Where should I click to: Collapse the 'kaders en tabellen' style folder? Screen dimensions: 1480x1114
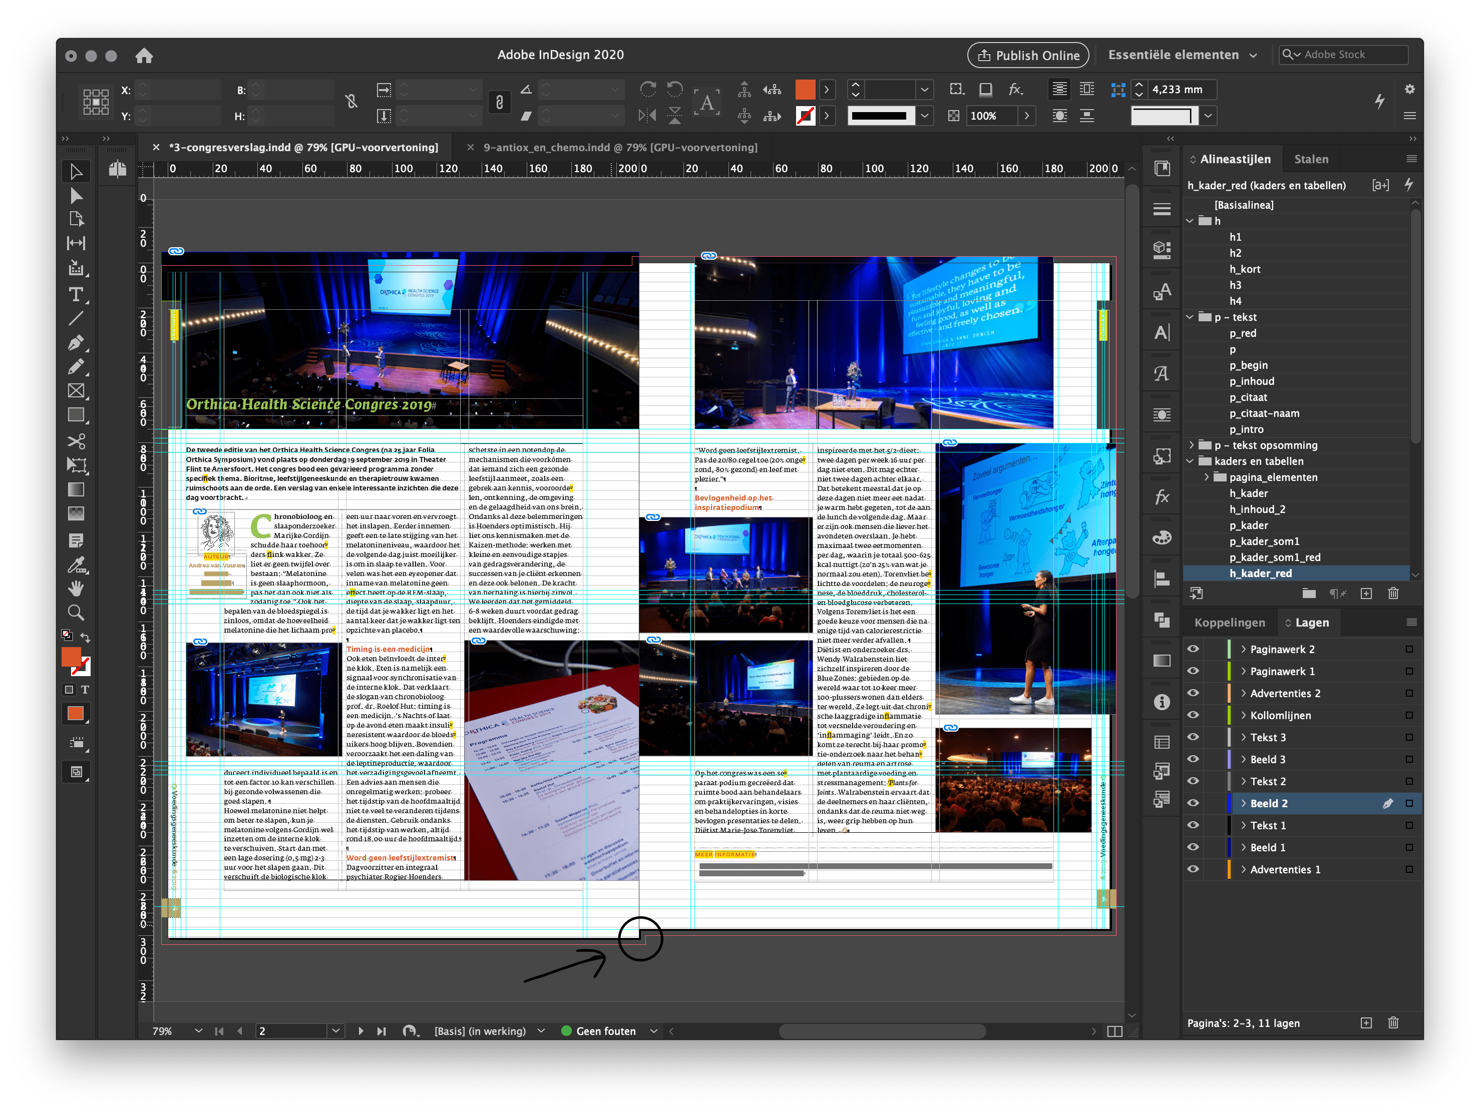1190,461
